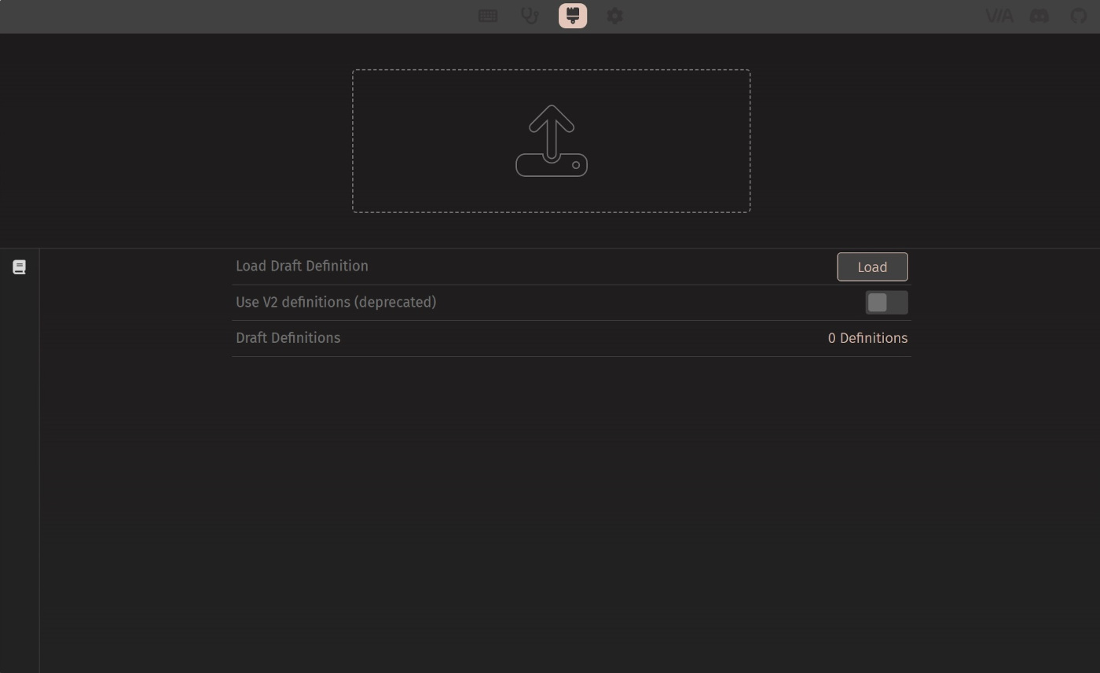1100x673 pixels.
Task: Click the 0 Definitions count text
Action: 867,338
